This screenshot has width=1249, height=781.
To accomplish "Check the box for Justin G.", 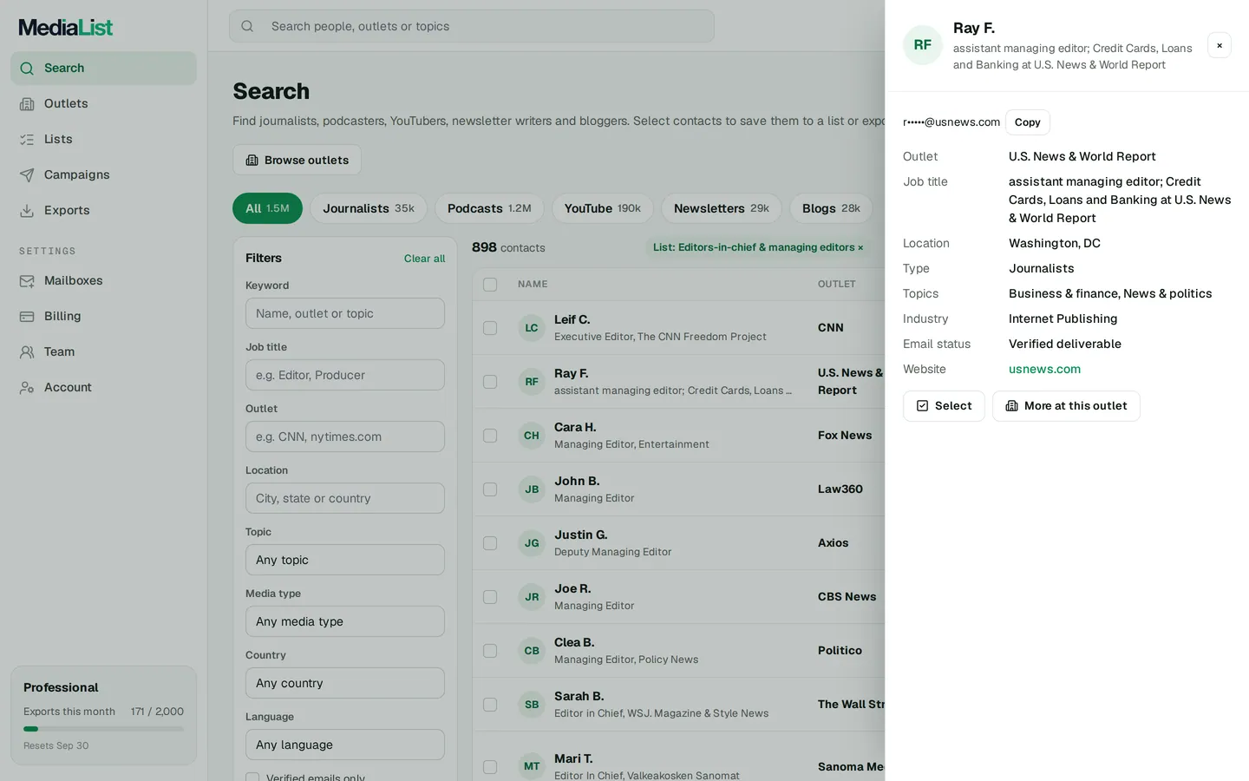I will point(490,543).
